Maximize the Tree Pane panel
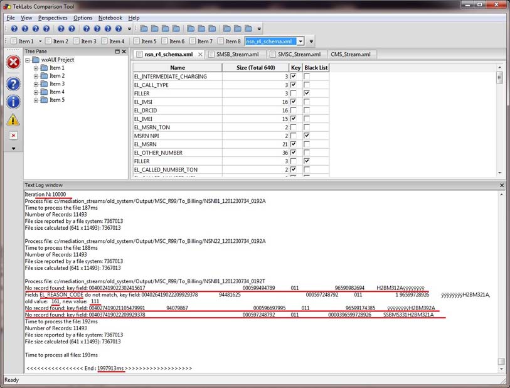 click(117, 51)
